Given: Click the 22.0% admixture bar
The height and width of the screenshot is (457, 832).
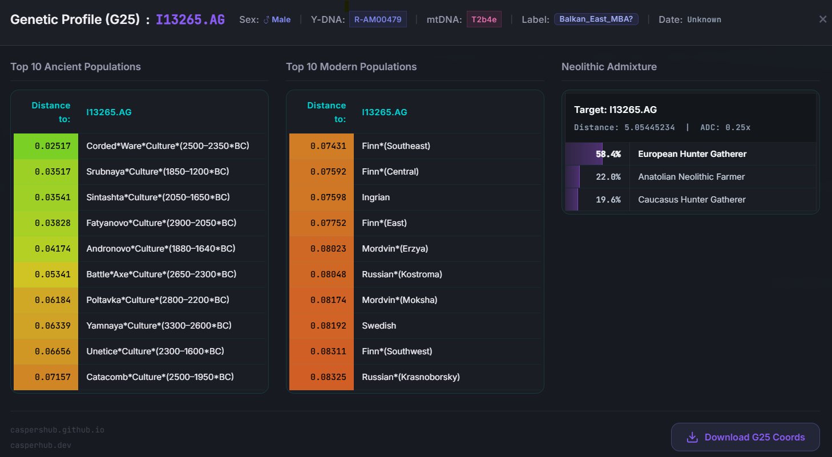Looking at the screenshot, I should click(572, 177).
